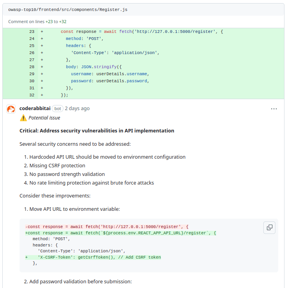
Task: Open the comment options three-dot menu
Action: click(x=274, y=109)
